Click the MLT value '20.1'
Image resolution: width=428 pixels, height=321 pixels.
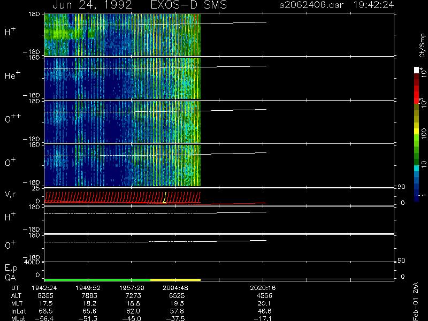265,303
